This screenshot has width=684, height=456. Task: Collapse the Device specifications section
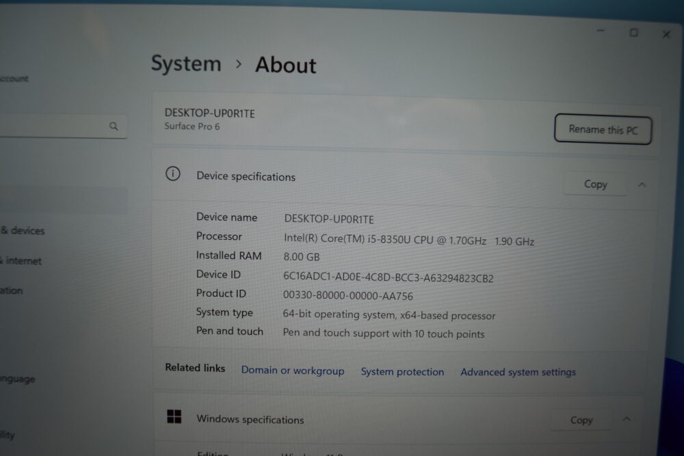pyautogui.click(x=642, y=185)
